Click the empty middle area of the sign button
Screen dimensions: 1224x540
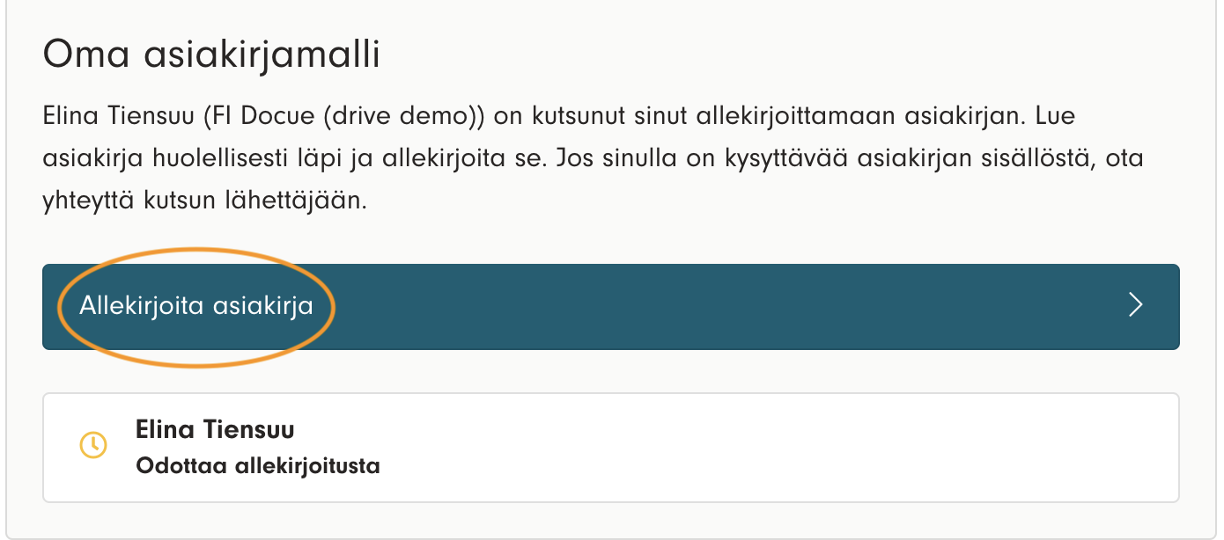click(704, 306)
